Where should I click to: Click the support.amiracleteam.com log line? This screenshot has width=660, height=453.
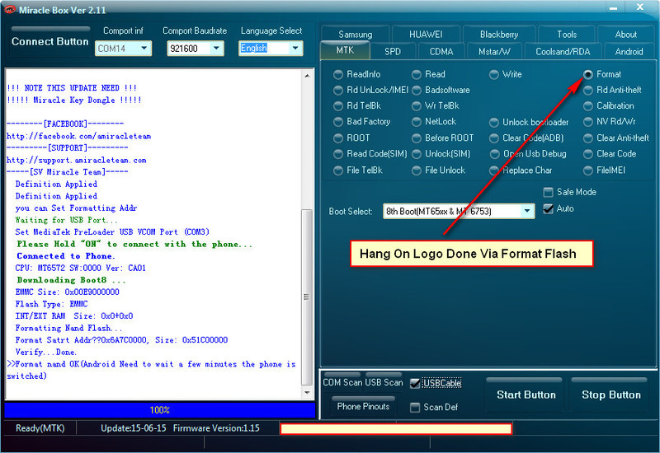point(77,160)
